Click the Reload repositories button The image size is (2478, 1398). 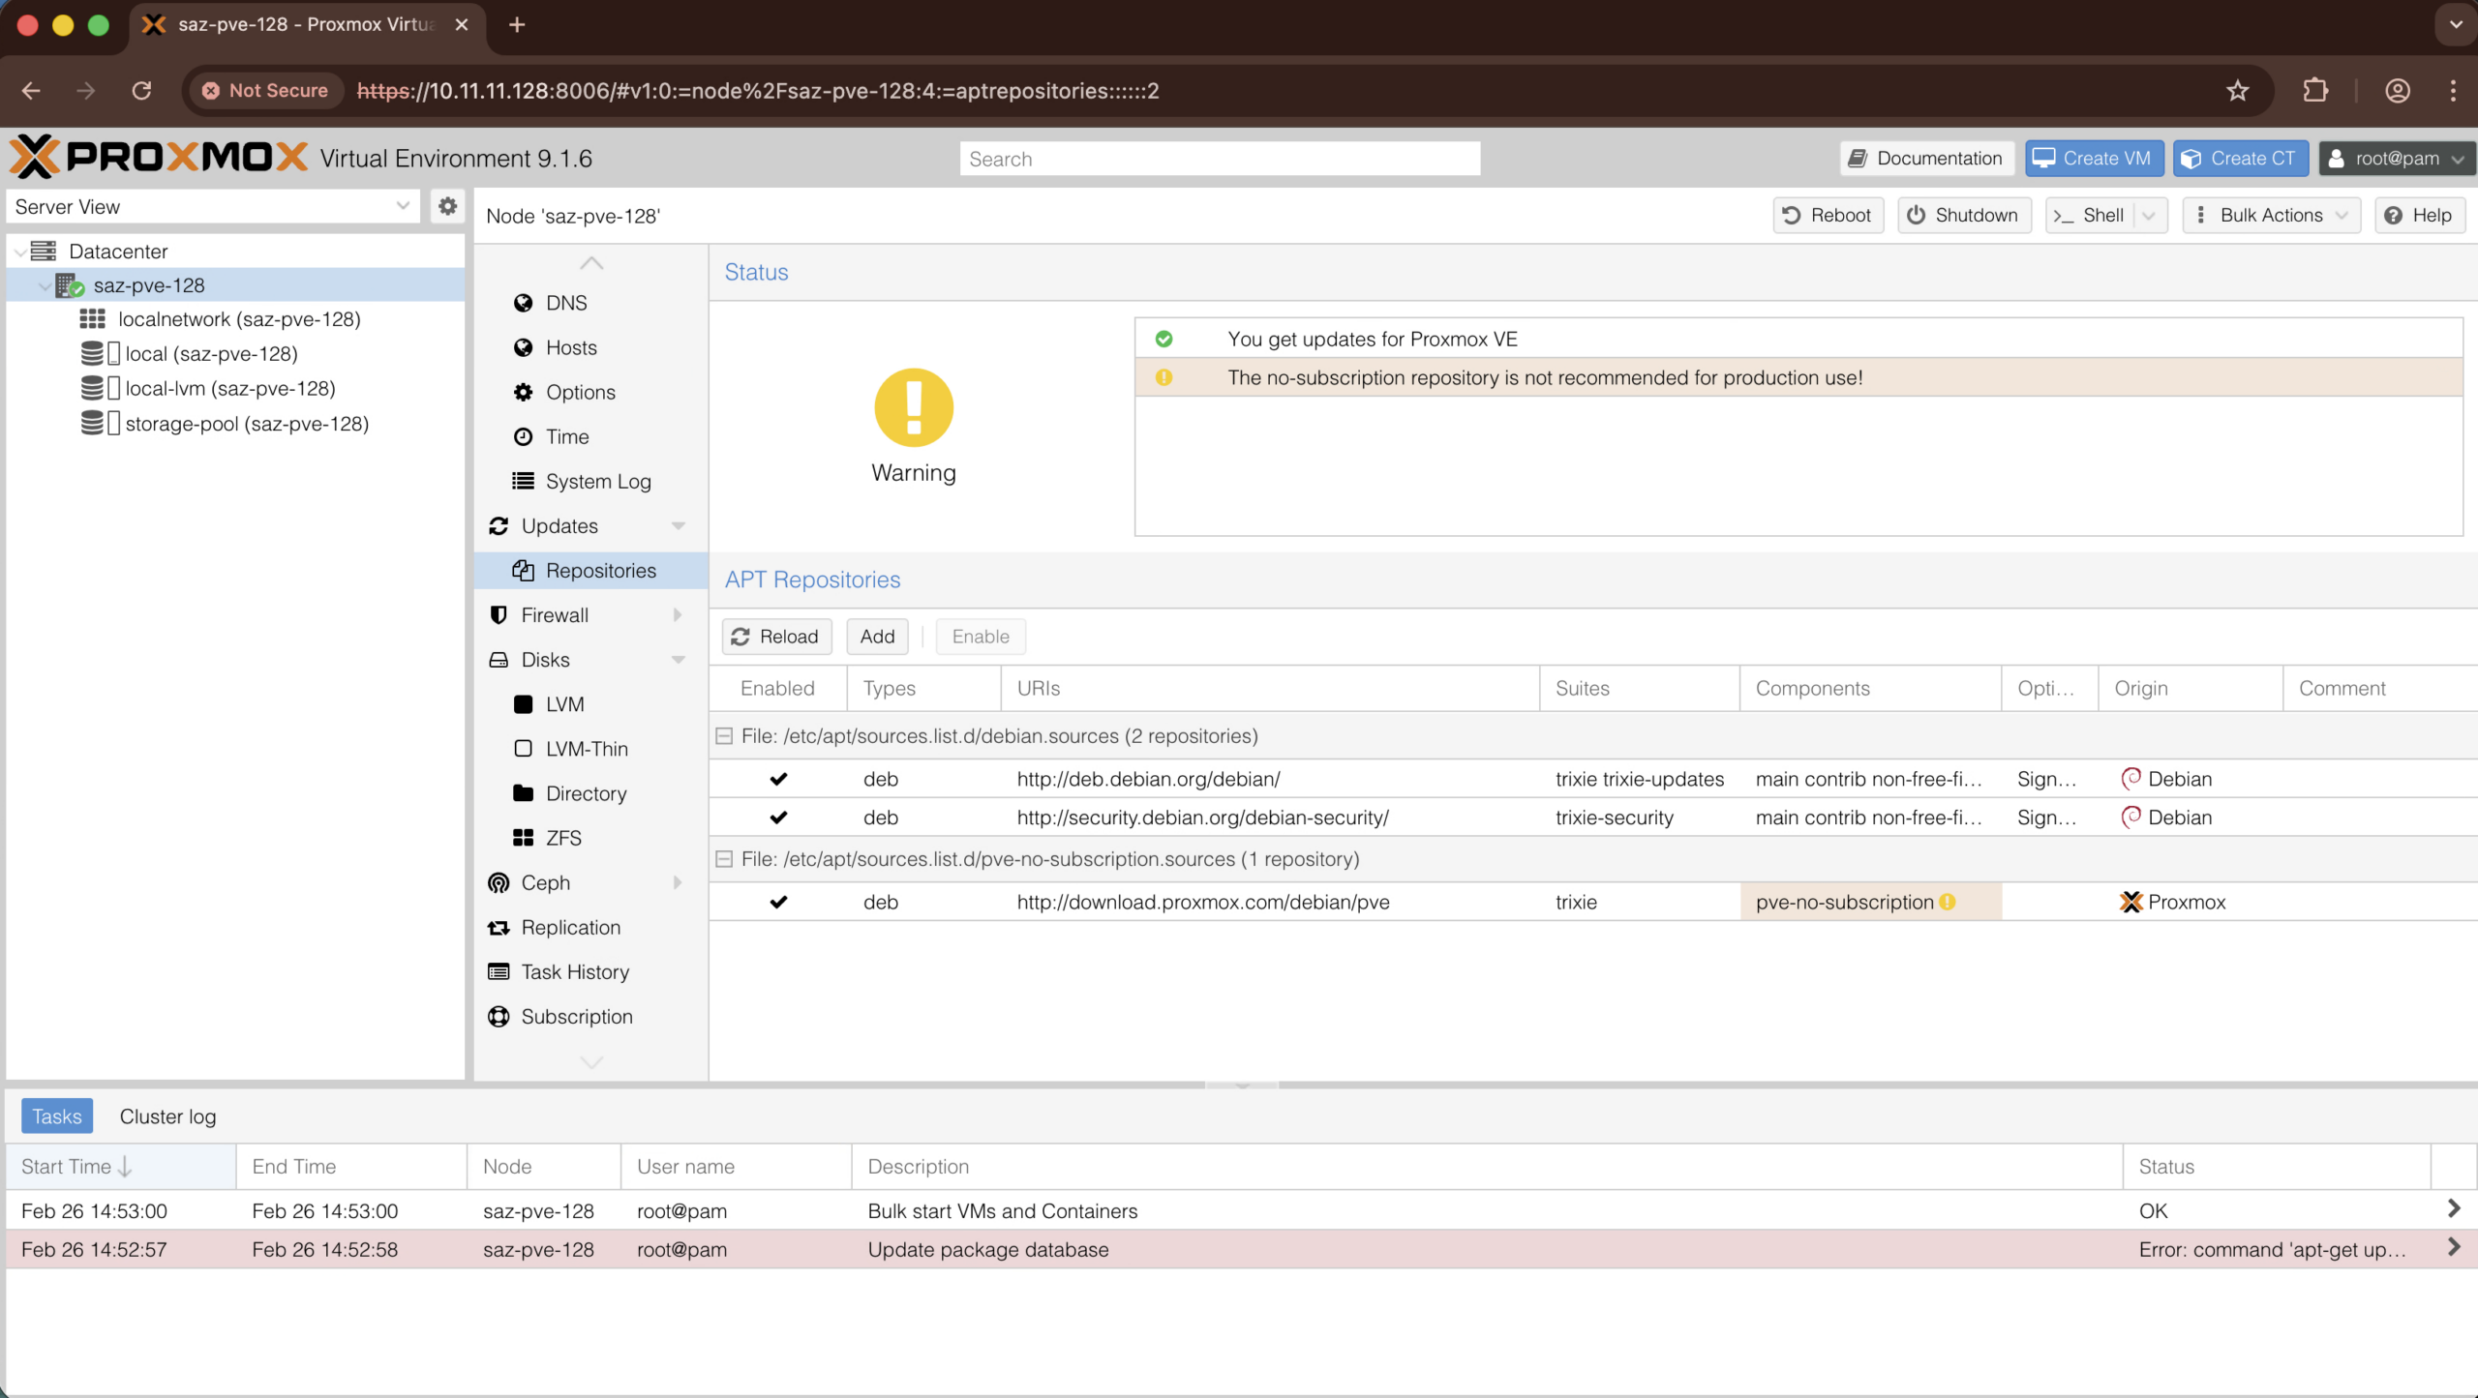click(x=775, y=637)
